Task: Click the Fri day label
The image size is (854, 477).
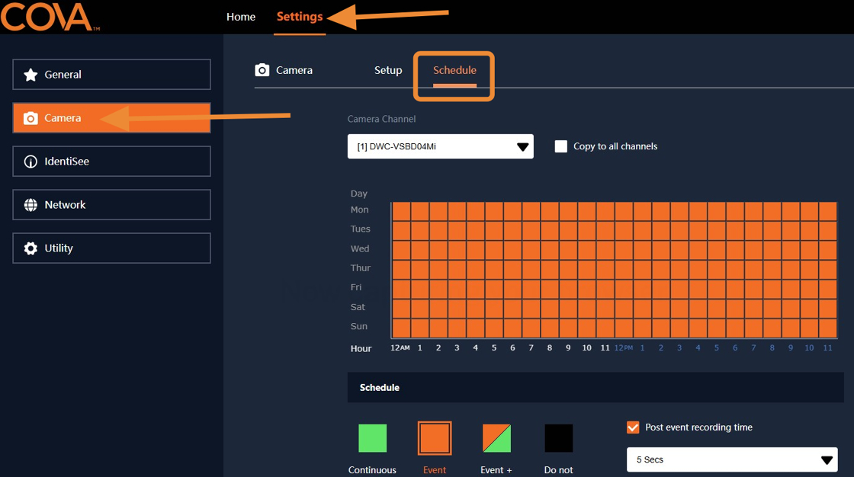Action: point(355,287)
